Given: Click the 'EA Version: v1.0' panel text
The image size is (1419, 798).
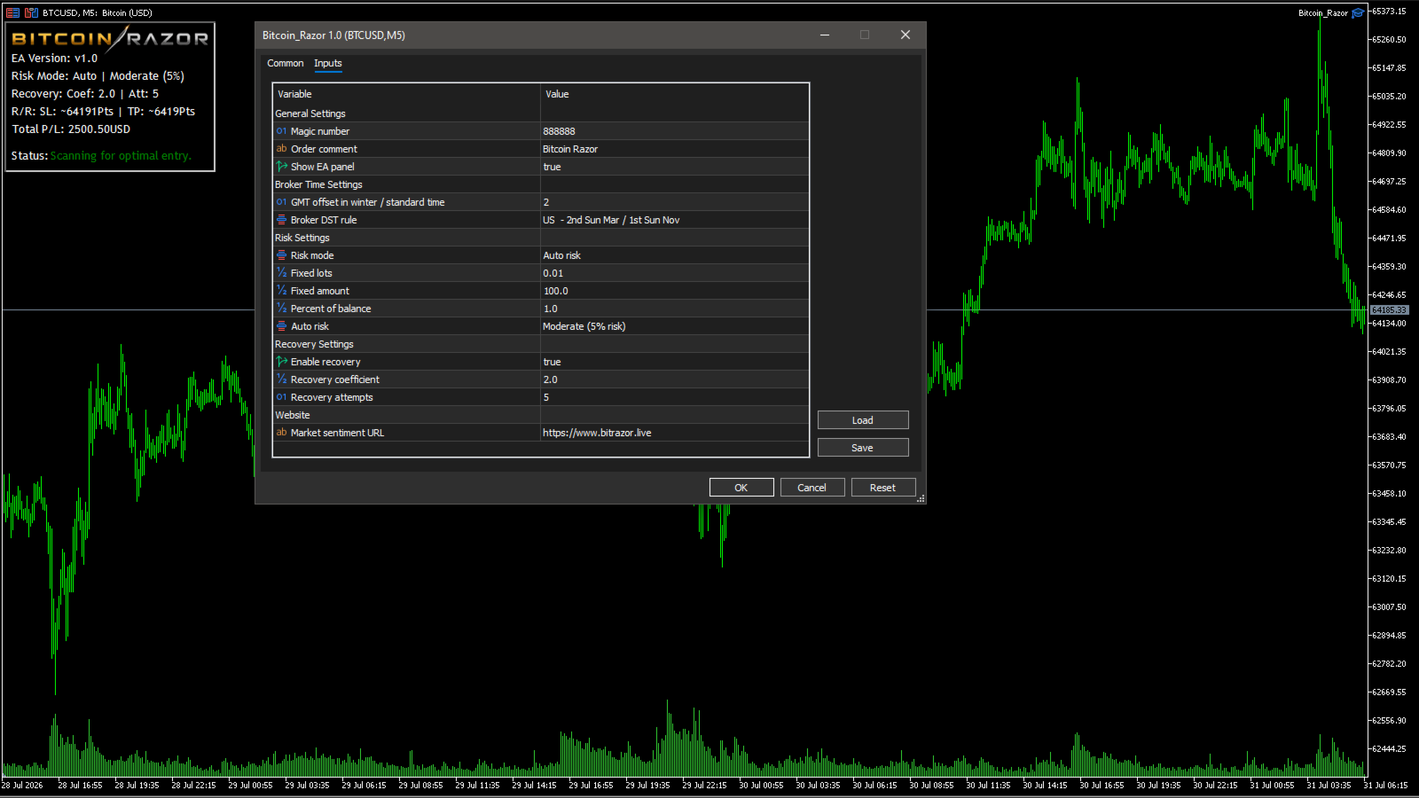Looking at the screenshot, I should (x=55, y=59).
